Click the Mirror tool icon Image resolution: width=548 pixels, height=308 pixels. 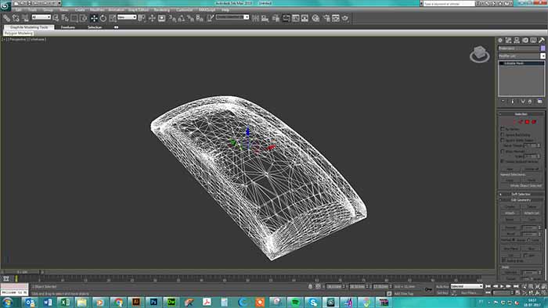(255, 18)
